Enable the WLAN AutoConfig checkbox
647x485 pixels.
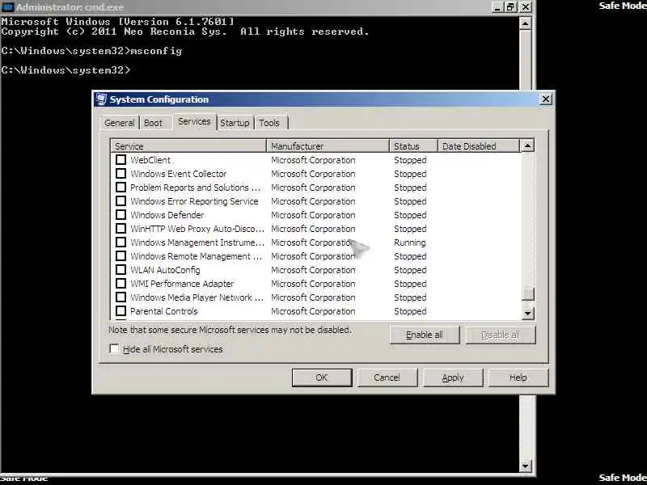(x=121, y=270)
